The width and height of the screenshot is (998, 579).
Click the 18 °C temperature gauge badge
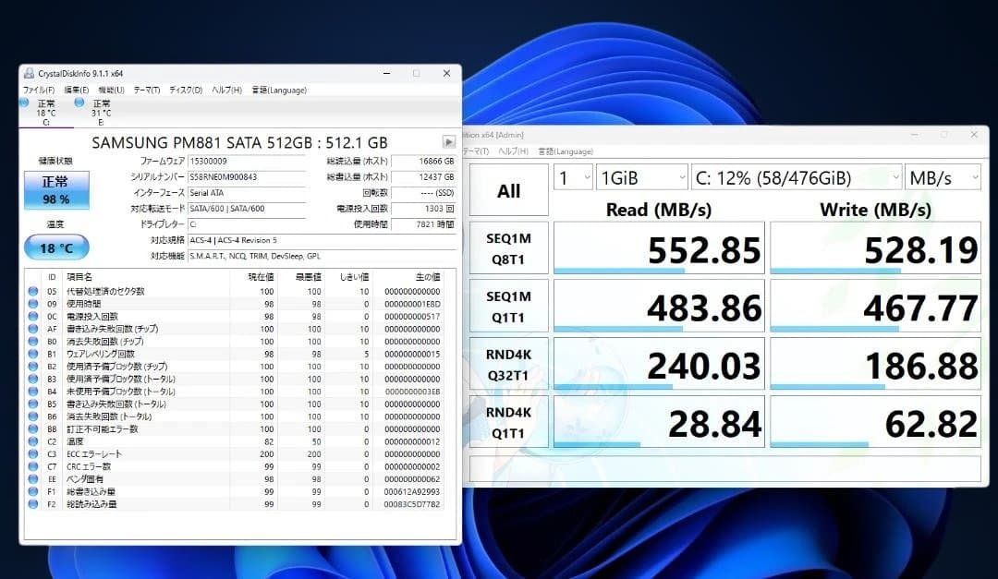(x=55, y=247)
